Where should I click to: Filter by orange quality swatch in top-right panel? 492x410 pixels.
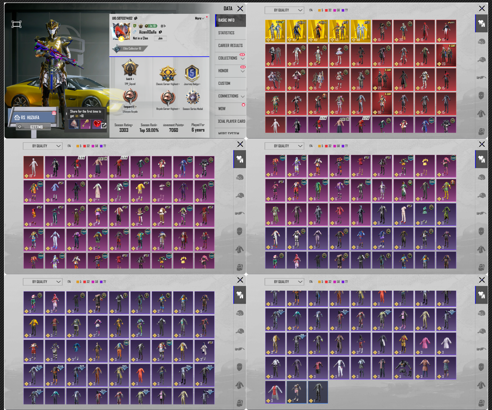[x=319, y=10]
